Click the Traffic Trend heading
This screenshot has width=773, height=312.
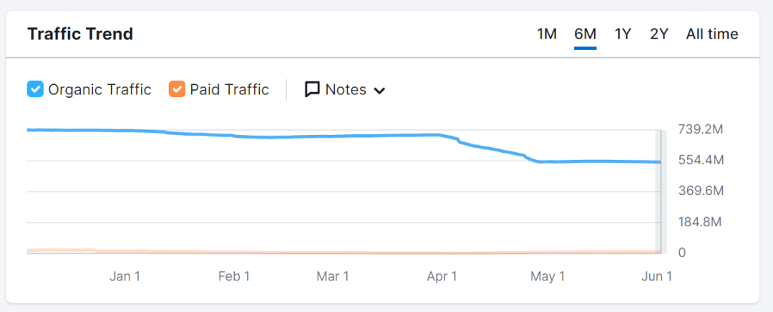coord(80,34)
